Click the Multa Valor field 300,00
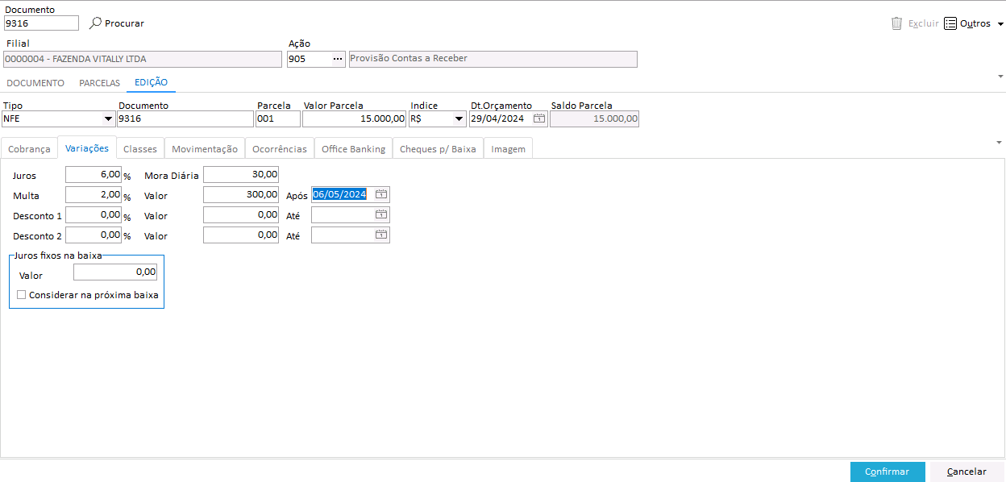Screen dimensions: 1006x482 [241, 194]
